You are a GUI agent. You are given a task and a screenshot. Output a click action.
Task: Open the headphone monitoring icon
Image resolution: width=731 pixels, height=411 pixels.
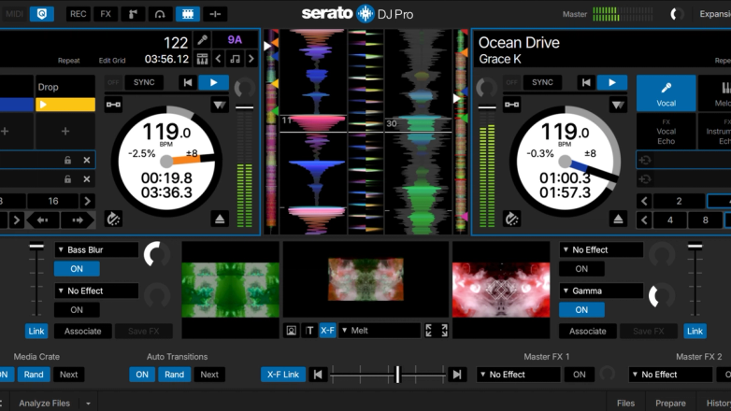coord(160,14)
